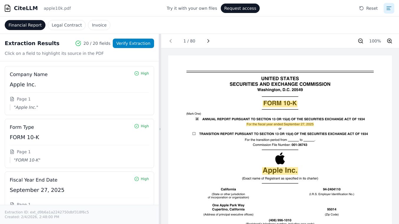Click the phone number (408) 996-1010 in the PDF
This screenshot has width=399, height=224.
coord(280,220)
